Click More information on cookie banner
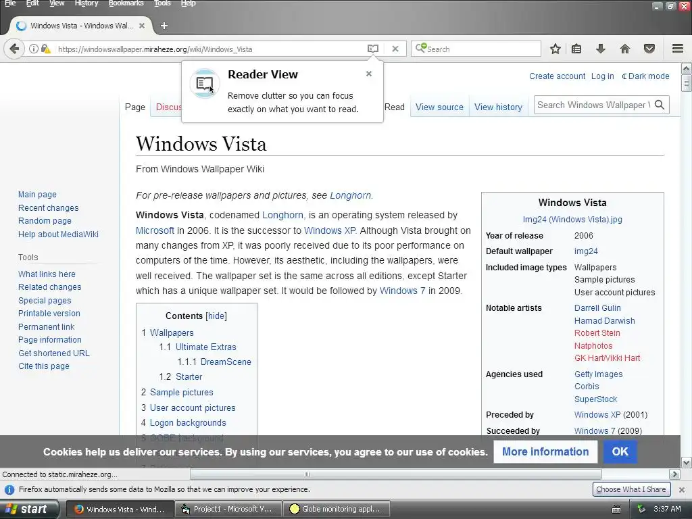This screenshot has height=519, width=692. (x=545, y=452)
